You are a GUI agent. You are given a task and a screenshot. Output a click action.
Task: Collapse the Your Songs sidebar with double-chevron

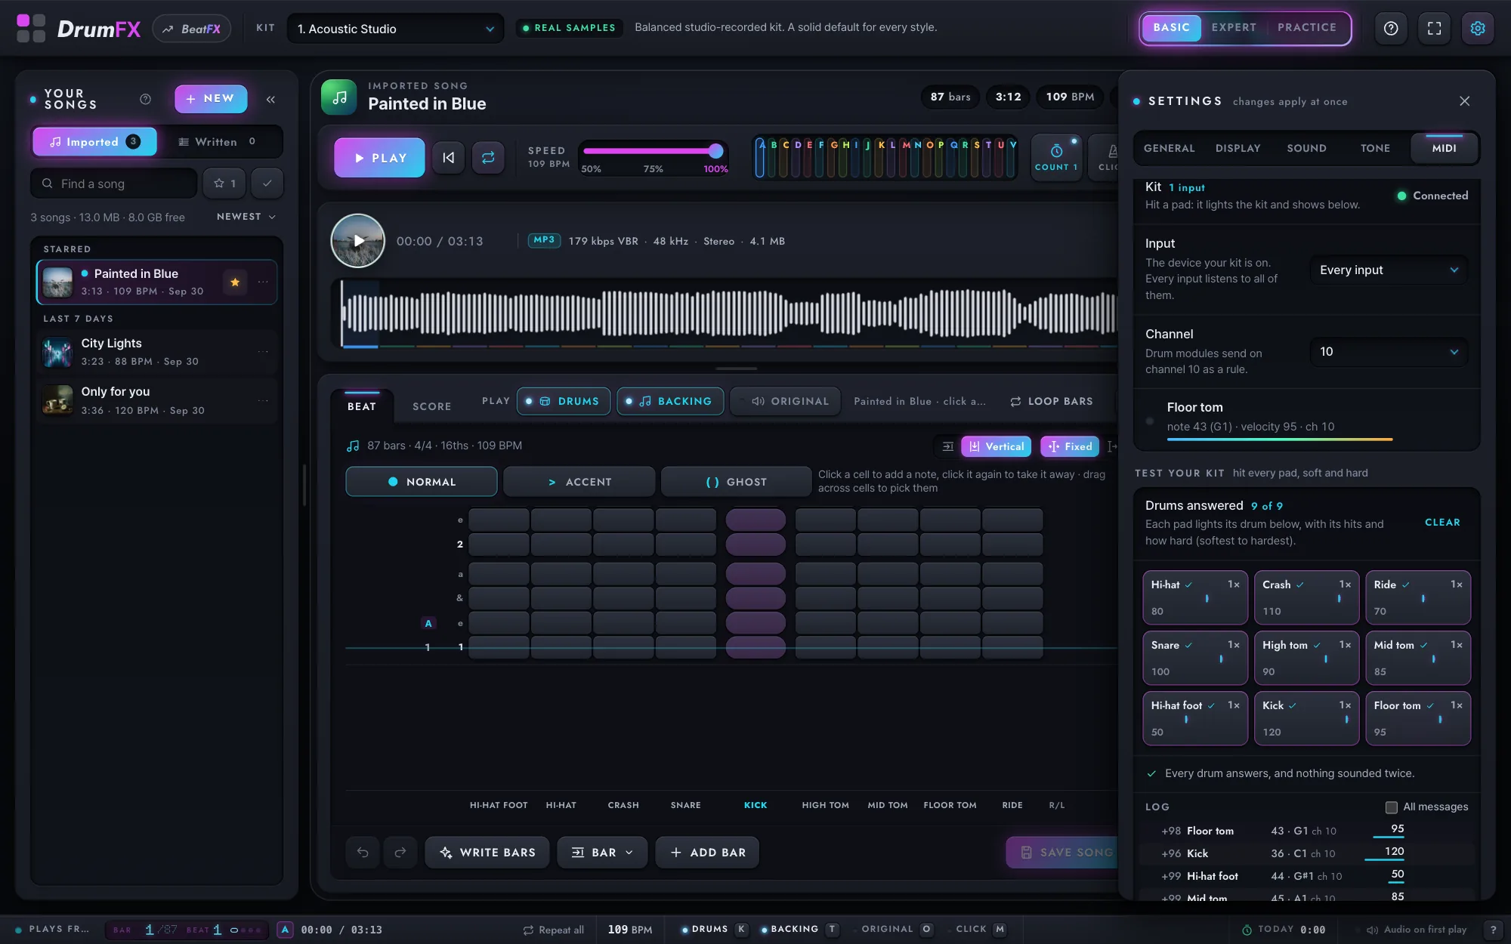pos(270,99)
